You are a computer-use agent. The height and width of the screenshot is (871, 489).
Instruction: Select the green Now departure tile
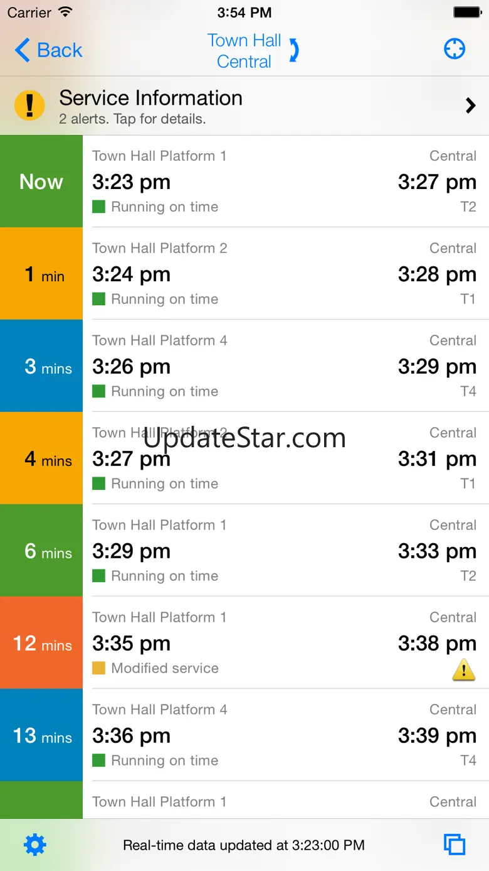point(41,181)
